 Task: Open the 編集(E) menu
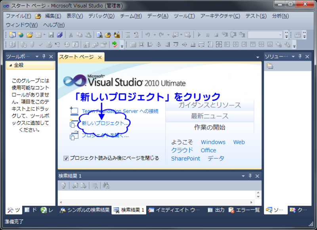[53, 16]
